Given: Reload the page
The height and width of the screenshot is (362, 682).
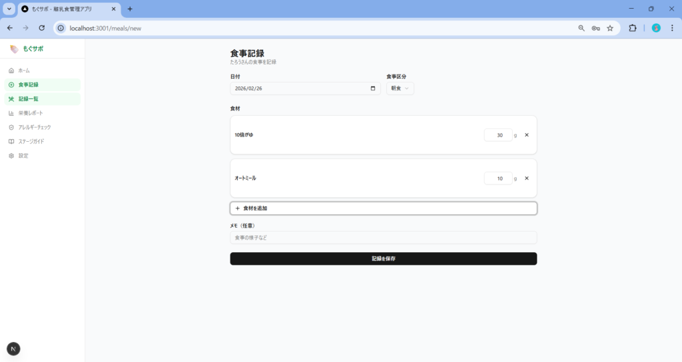Looking at the screenshot, I should pyautogui.click(x=41, y=28).
